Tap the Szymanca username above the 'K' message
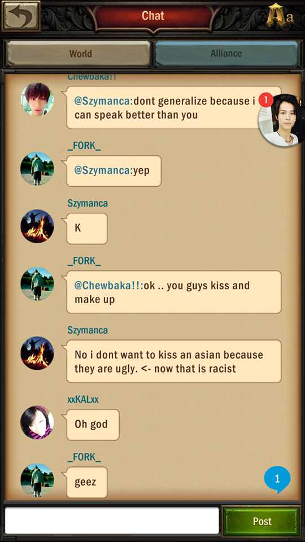 tap(88, 203)
